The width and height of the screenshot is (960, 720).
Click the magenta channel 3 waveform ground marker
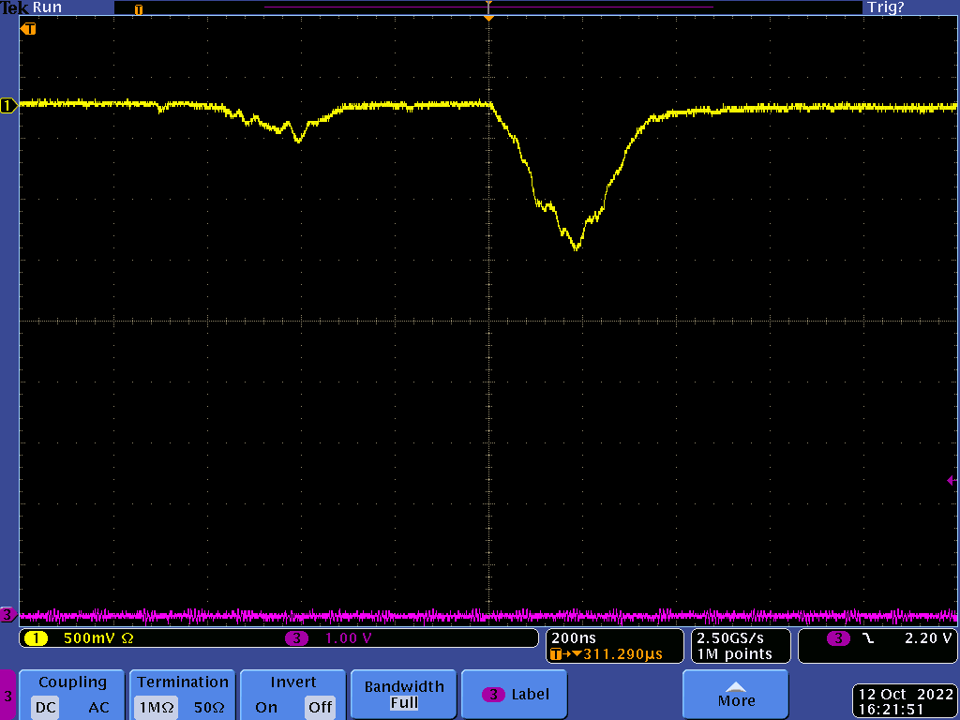pos(8,615)
